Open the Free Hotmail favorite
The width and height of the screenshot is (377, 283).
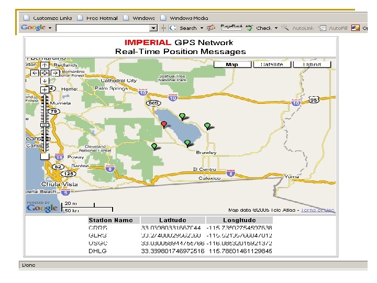[97, 18]
